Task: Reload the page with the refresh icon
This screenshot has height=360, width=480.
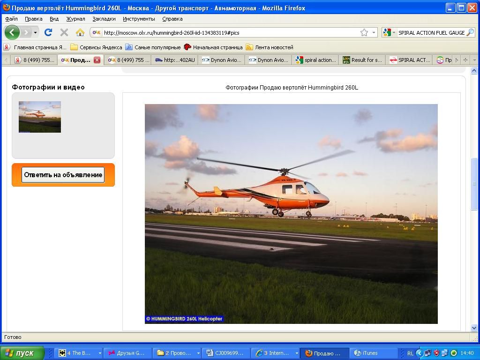Action: 48,32
